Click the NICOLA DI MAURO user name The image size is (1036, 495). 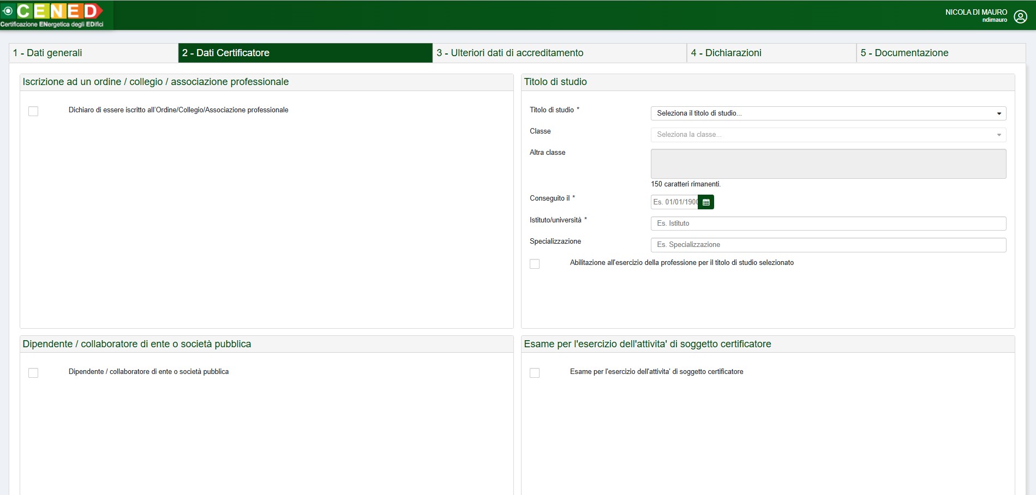click(976, 12)
